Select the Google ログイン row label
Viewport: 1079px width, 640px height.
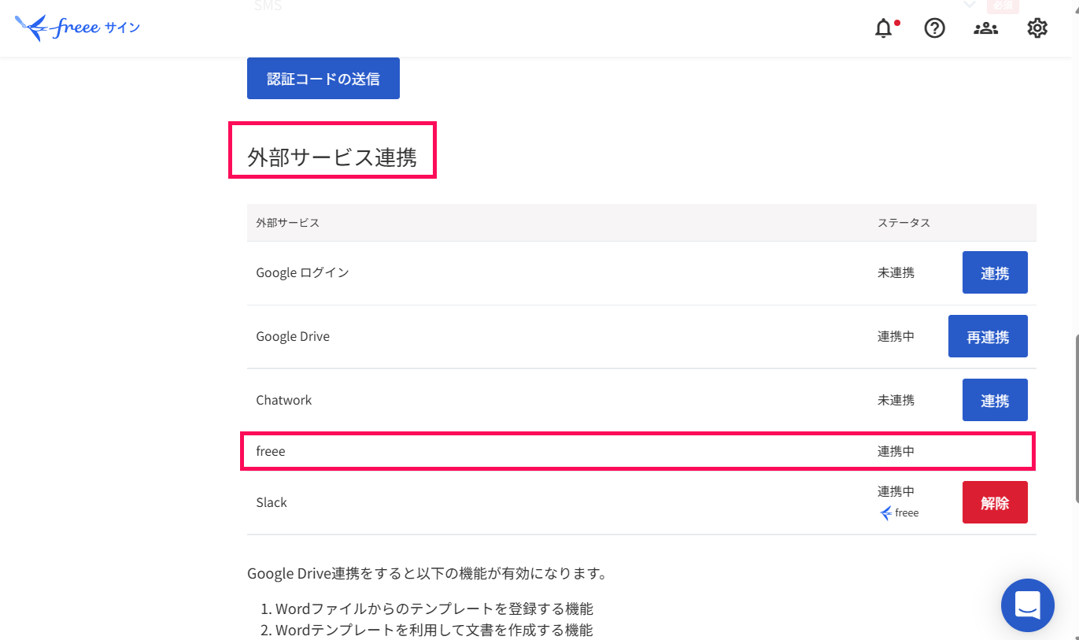pos(302,272)
